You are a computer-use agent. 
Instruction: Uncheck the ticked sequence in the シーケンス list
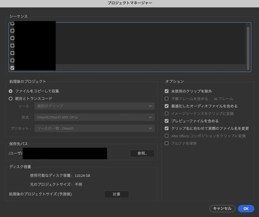click(x=12, y=68)
